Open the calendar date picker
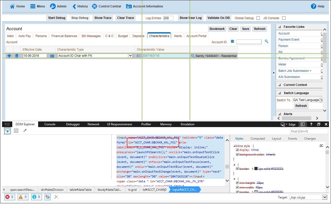 click(52, 55)
